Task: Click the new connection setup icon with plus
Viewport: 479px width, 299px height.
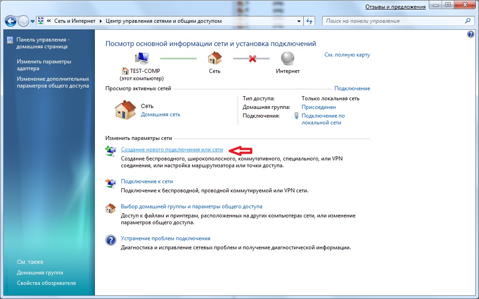Action: pyautogui.click(x=110, y=151)
